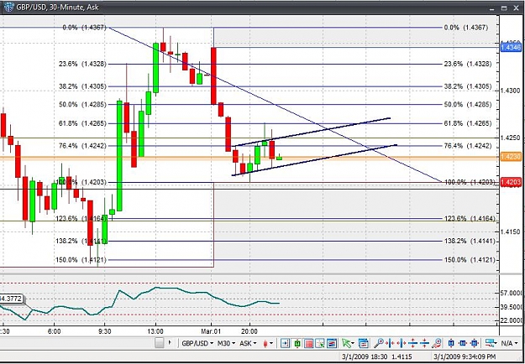The height and width of the screenshot is (364, 525).
Task: Close the GBP/USD chart window
Action: point(517,8)
